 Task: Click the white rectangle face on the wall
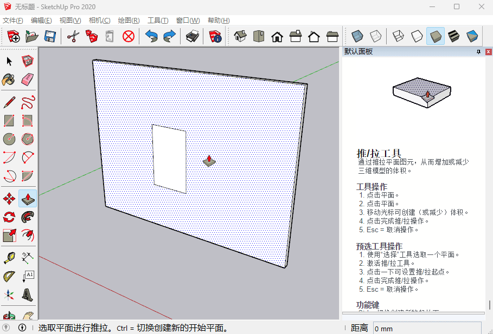tap(169, 158)
